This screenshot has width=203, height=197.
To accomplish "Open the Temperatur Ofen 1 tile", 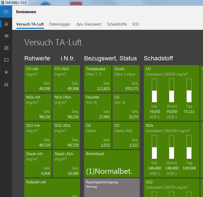I will [x=98, y=79].
